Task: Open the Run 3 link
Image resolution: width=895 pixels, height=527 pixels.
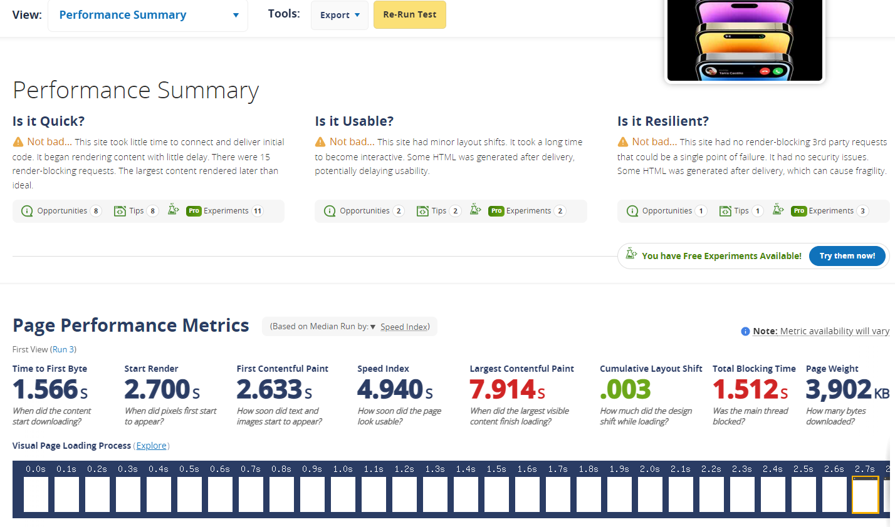Action: 63,349
